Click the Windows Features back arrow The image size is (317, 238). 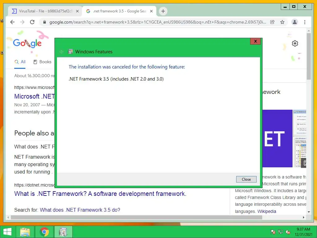point(62,52)
